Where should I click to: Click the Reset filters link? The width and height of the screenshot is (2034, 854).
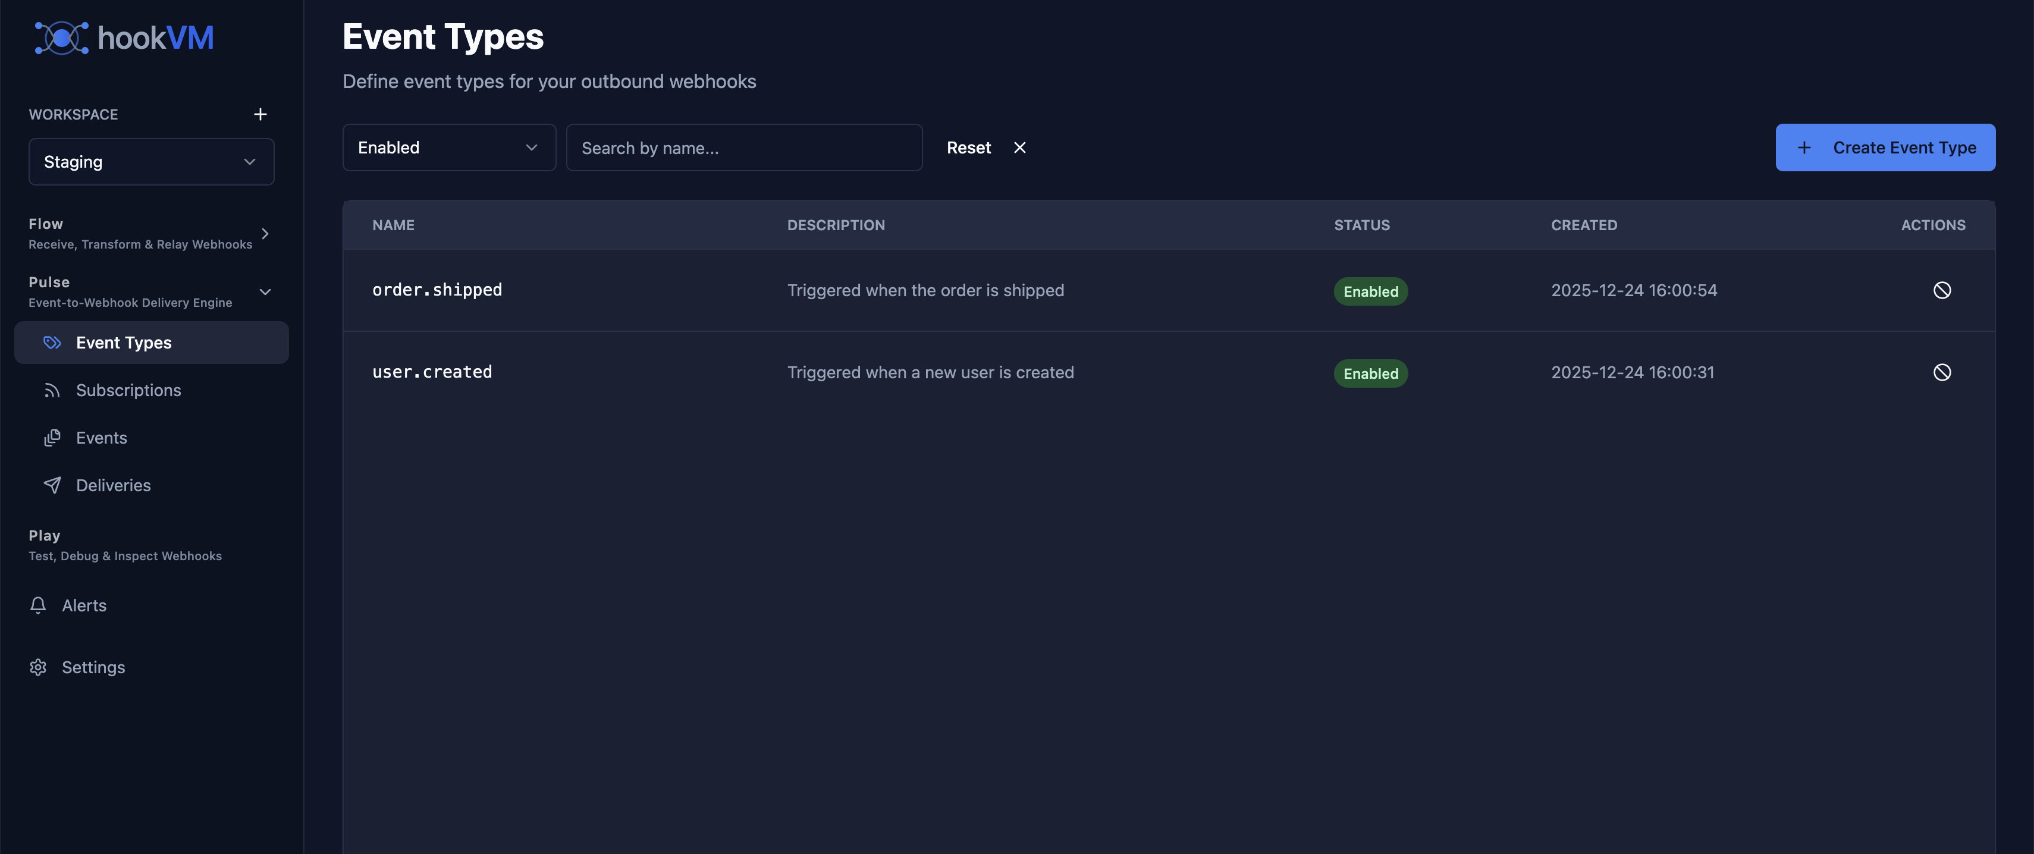tap(969, 147)
